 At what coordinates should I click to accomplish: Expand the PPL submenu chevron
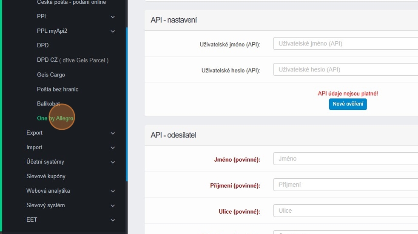(x=113, y=17)
